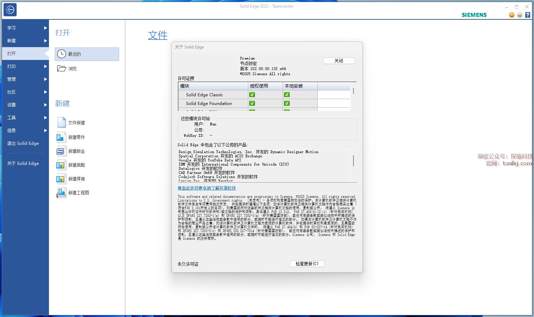Click the 新建焊接 label
Image resolution: width=534 pixels, height=317 pixels.
76,179
